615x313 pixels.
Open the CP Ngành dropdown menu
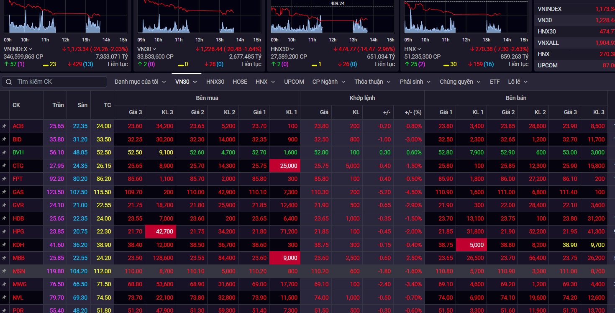coord(329,82)
